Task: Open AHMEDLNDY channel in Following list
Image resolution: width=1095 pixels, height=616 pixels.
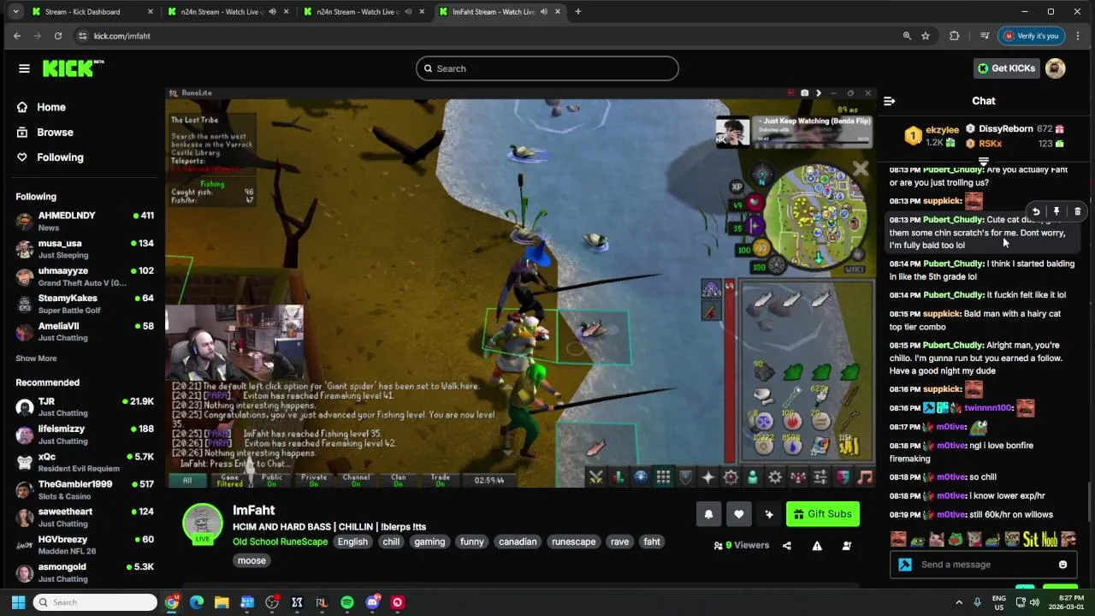Action: click(x=84, y=221)
